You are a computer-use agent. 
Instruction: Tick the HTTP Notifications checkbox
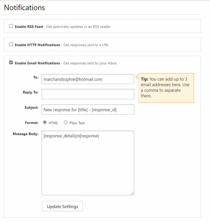(x=11, y=44)
